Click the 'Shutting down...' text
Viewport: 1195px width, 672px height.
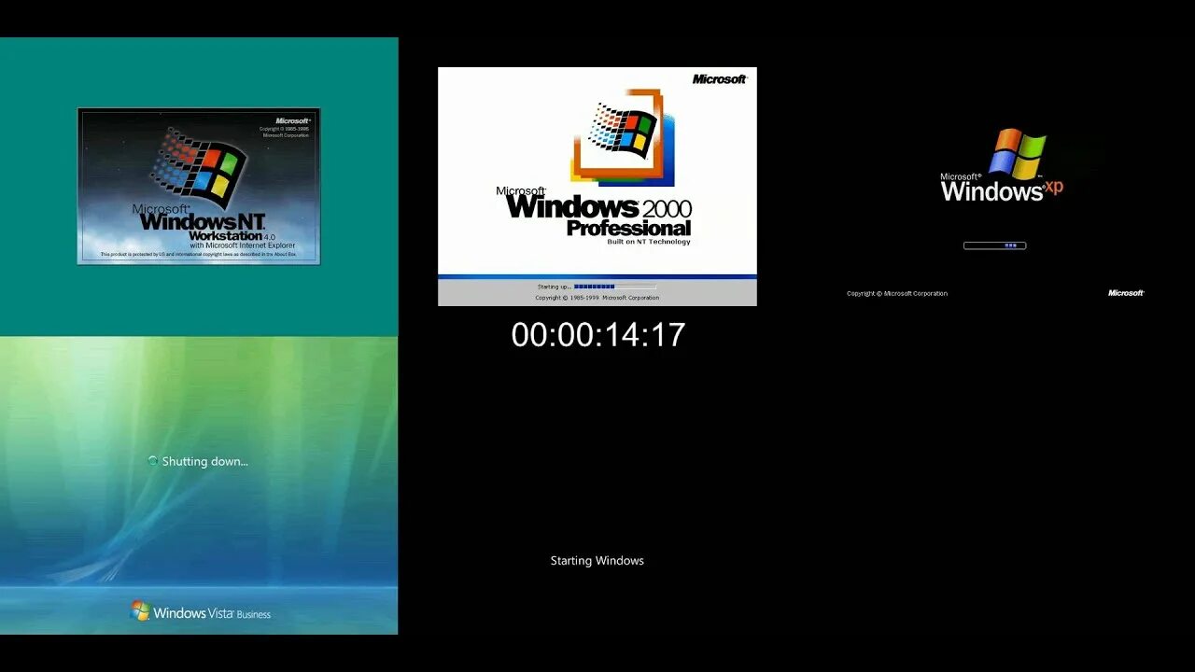coord(204,461)
